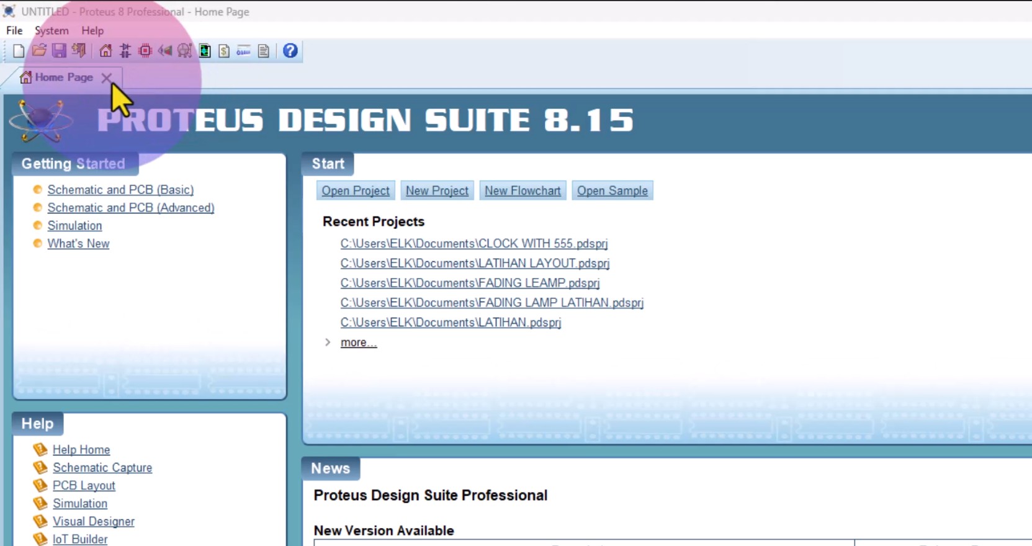Open PCB Layout toolbar icon

coord(145,51)
